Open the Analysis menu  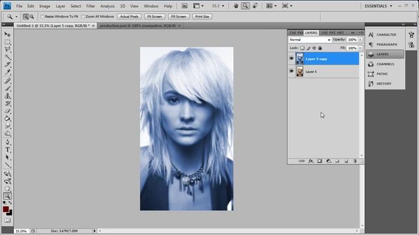point(107,6)
